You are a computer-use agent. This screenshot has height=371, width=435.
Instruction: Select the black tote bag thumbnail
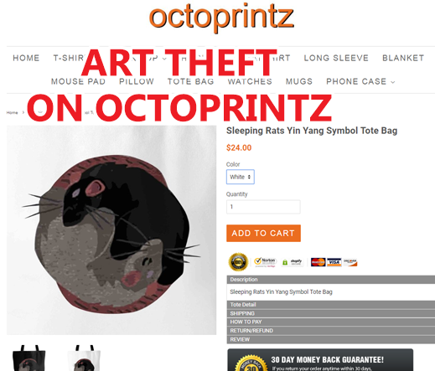28,358
